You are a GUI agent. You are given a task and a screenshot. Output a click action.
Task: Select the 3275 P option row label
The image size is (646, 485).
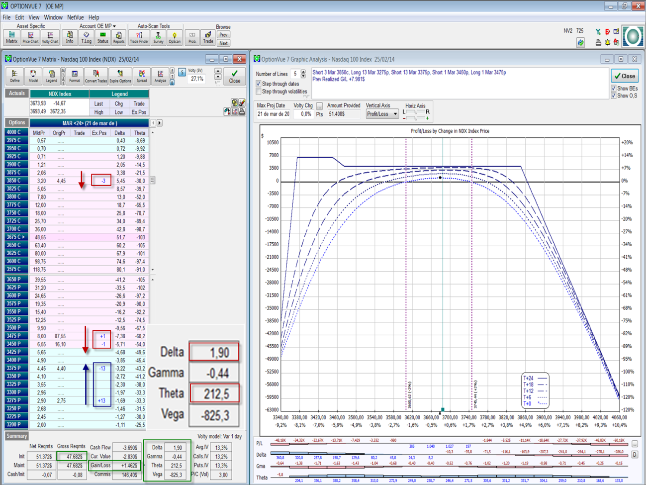[16, 400]
